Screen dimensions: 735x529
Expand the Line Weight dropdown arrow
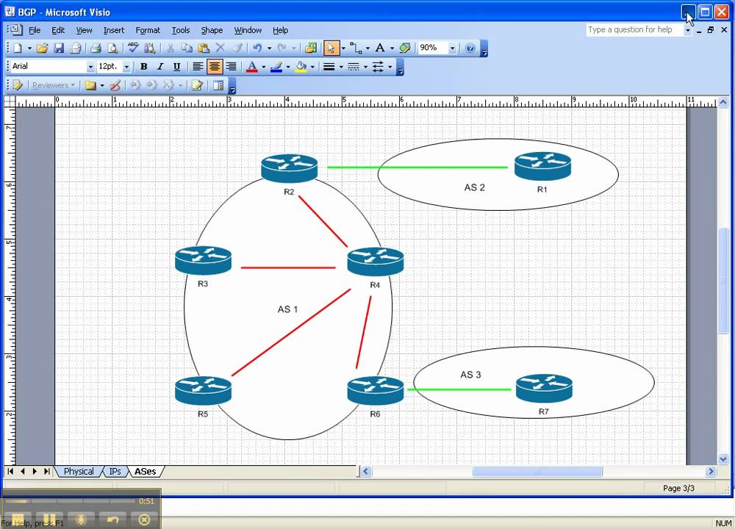[341, 67]
